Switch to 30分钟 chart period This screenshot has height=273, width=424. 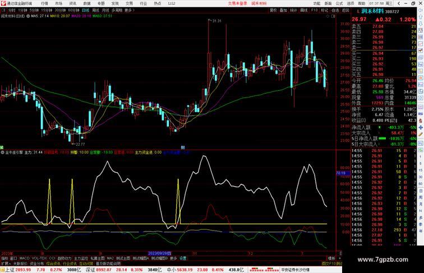coord(60,10)
